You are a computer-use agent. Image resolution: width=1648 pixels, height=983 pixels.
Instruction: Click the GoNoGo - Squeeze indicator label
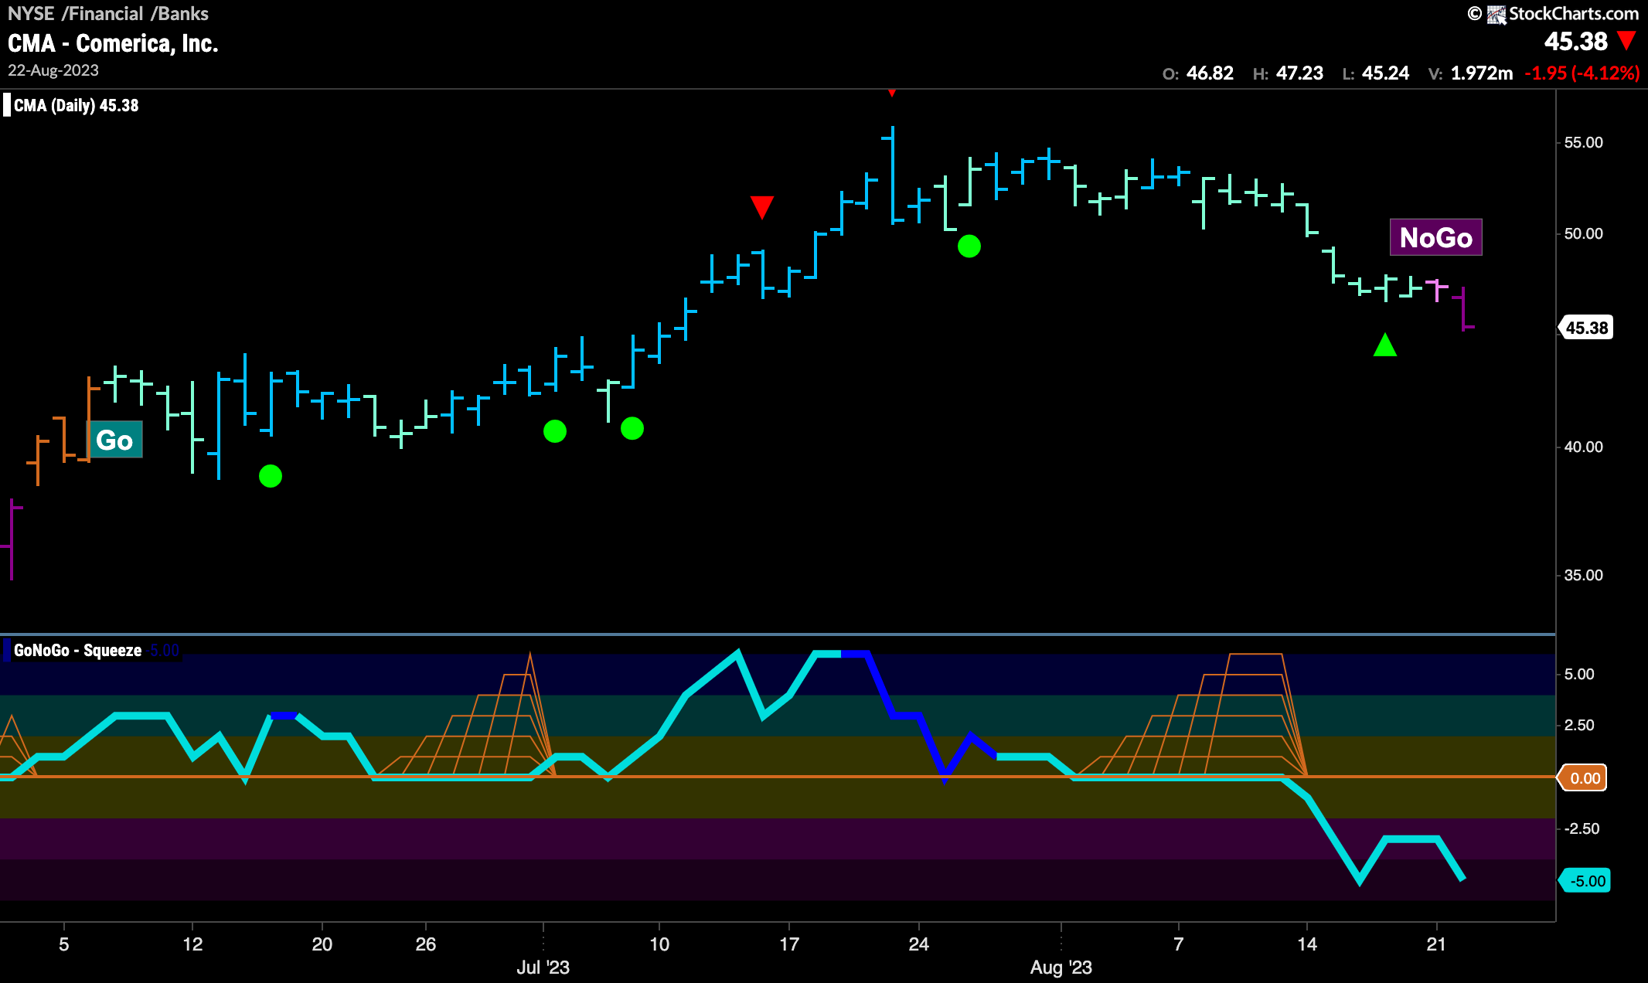click(77, 651)
